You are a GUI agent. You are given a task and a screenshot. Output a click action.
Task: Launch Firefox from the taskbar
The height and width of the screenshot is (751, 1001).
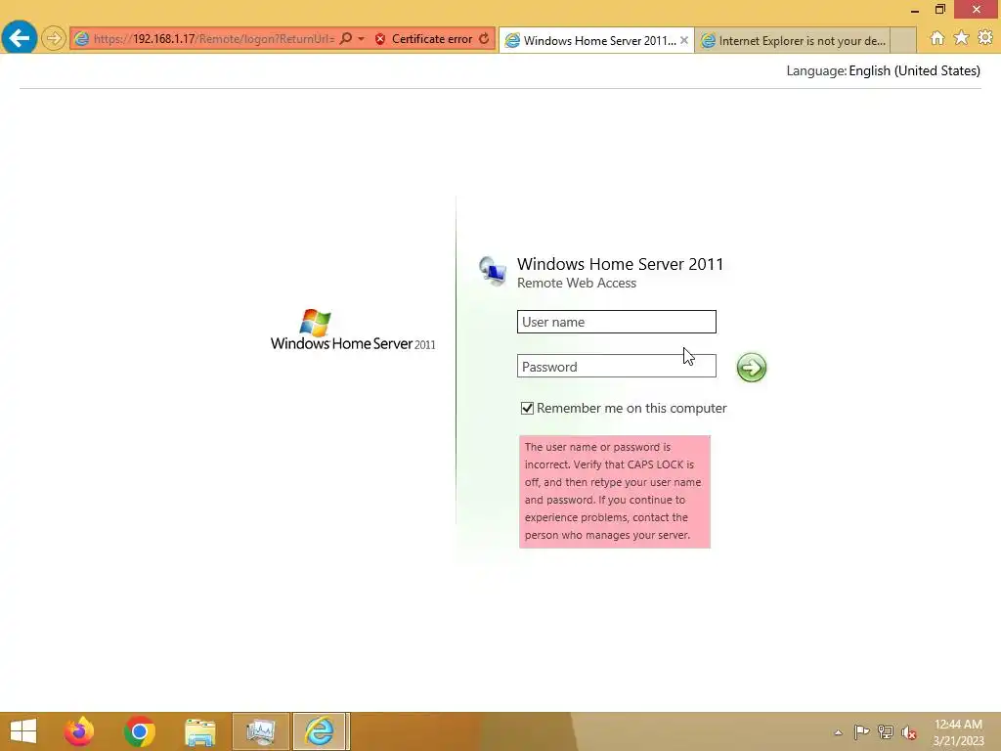(x=79, y=731)
